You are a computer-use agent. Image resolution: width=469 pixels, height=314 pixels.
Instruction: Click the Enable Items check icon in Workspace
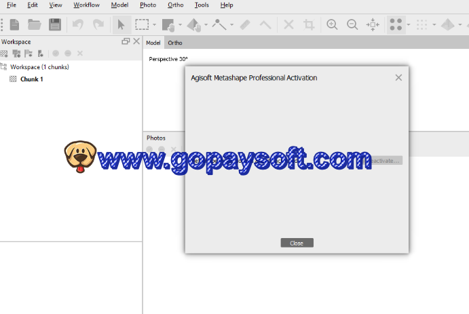(56, 54)
